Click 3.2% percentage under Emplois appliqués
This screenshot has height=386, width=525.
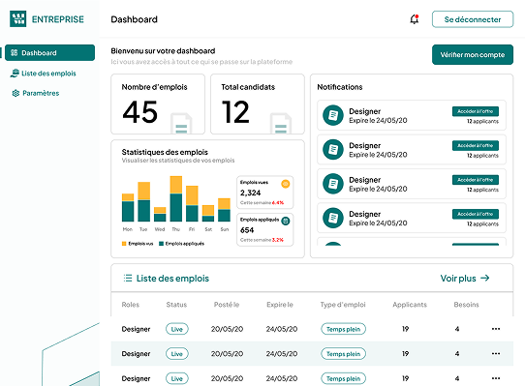278,240
